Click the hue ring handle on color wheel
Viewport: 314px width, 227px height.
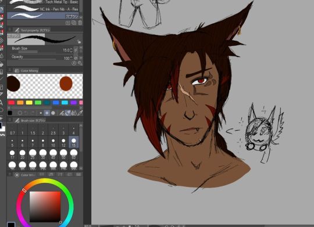(24, 190)
